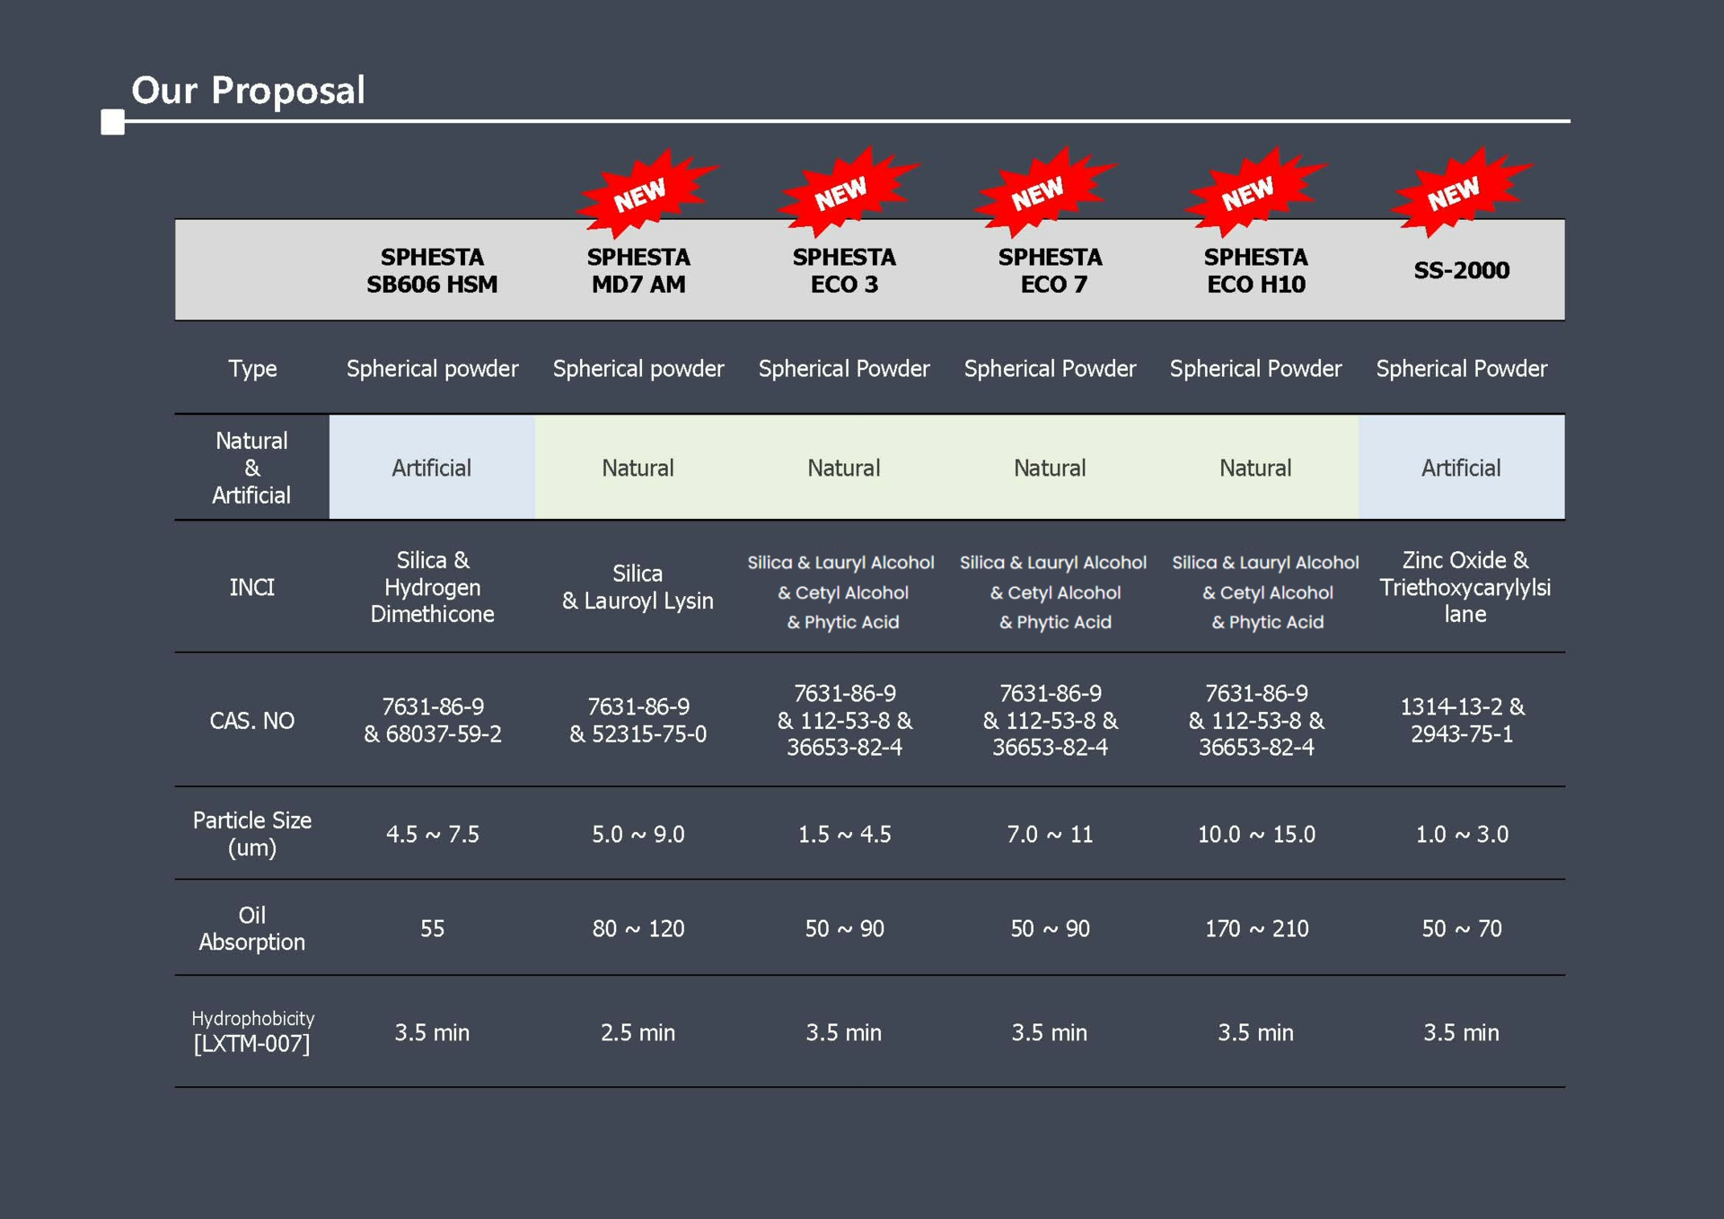1724x1219 pixels.
Task: Click the SS-2000 column header
Action: pos(1461,270)
